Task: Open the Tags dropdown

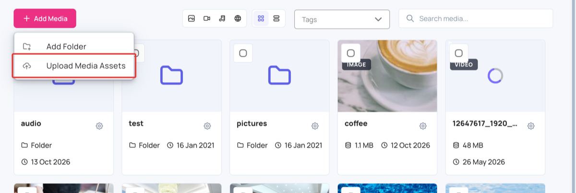Action: click(342, 19)
